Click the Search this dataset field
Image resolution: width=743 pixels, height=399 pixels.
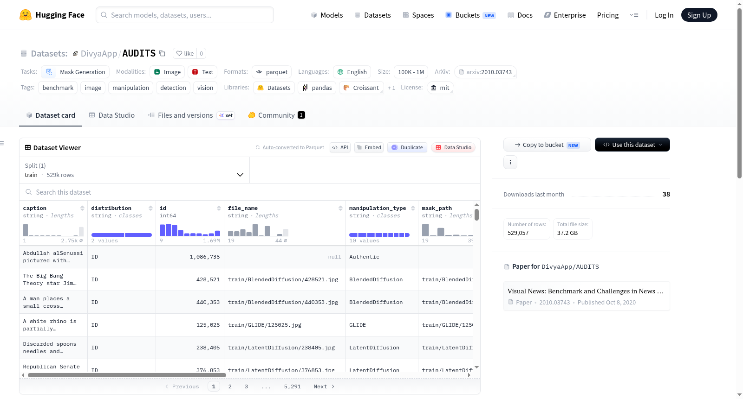pos(250,192)
